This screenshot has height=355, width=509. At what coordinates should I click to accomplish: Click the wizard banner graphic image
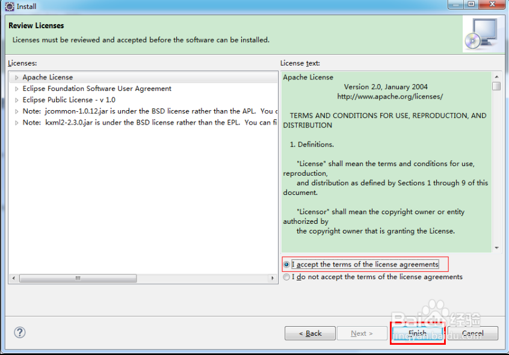(x=485, y=33)
